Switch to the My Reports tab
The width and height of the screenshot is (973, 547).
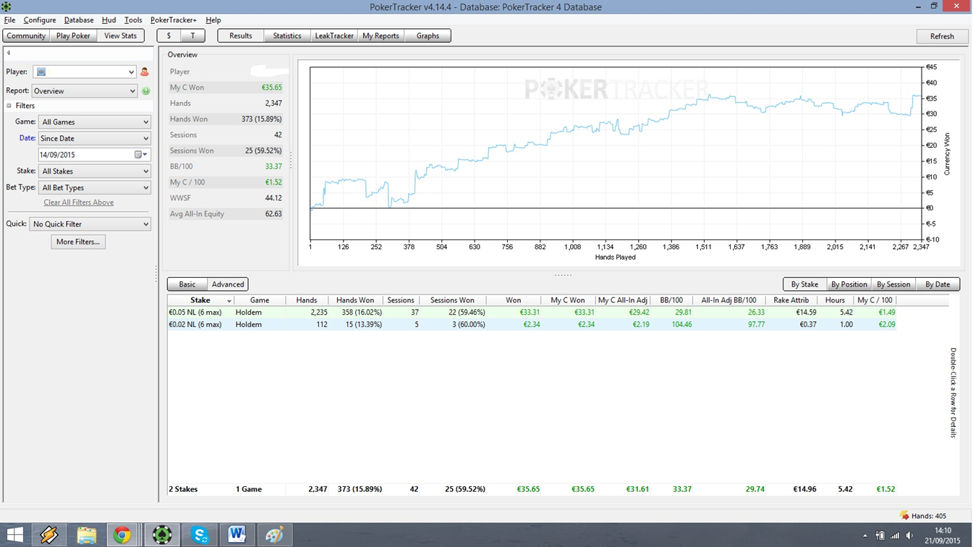coord(381,35)
